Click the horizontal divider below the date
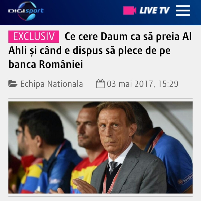Screen dimensions: 201x201 coord(100,98)
